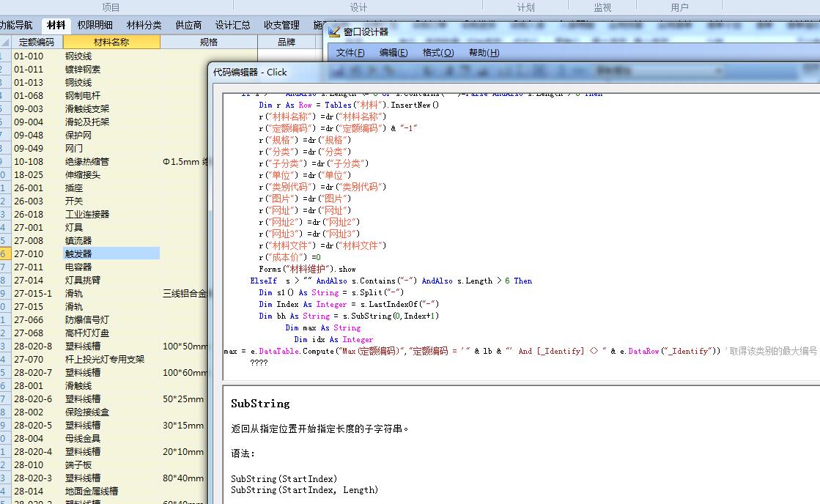Viewport: 820px width, 504px height.
Task: Click the code 27-015-1 cell
Action: click(x=36, y=293)
